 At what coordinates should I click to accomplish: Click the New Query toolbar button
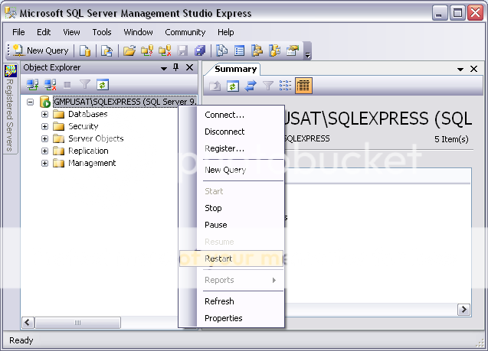tap(41, 50)
